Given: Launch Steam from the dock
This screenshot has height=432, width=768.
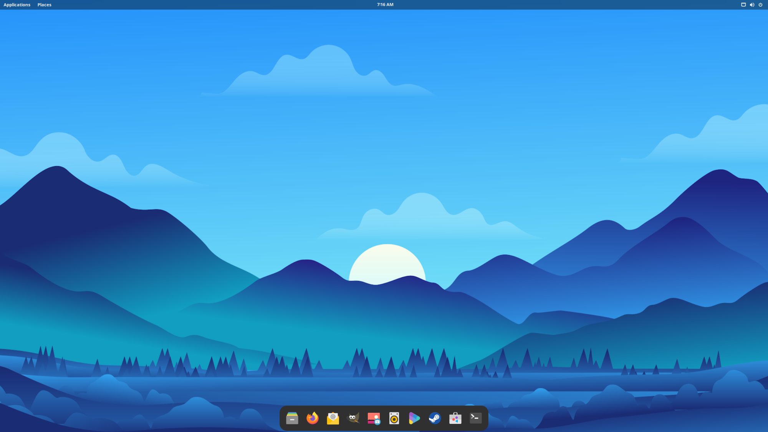Looking at the screenshot, I should [x=435, y=418].
